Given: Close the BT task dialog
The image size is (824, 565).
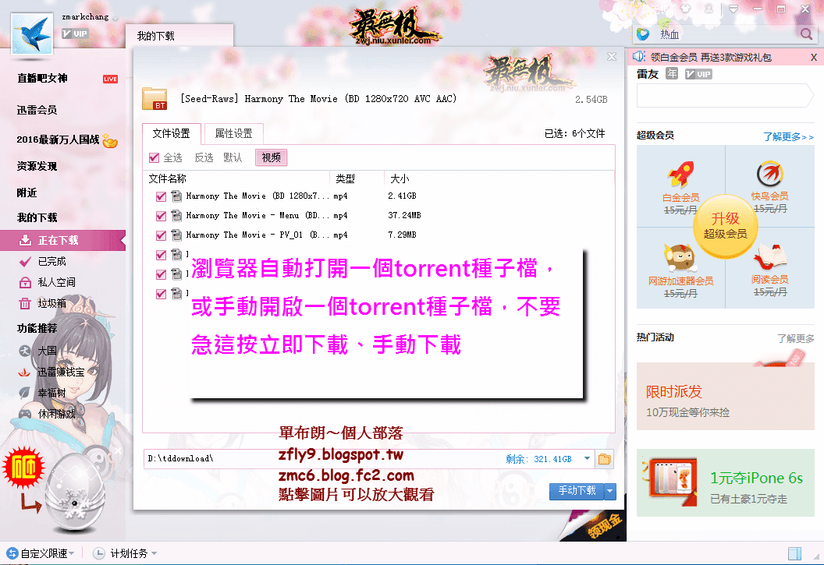Looking at the screenshot, I should coord(612,57).
